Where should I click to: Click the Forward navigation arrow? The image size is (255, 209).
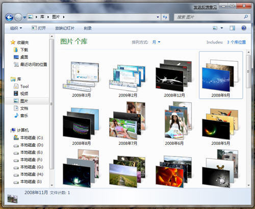[18, 17]
